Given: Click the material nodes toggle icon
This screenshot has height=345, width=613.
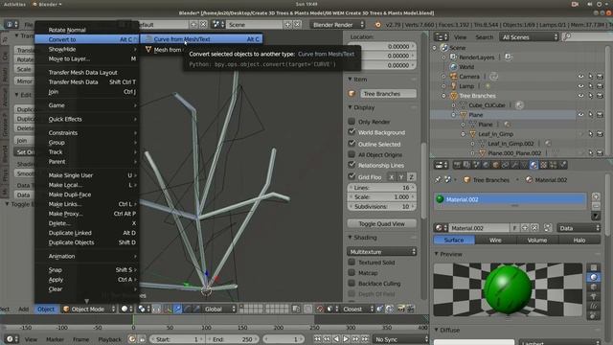Looking at the screenshot, I should (548, 228).
